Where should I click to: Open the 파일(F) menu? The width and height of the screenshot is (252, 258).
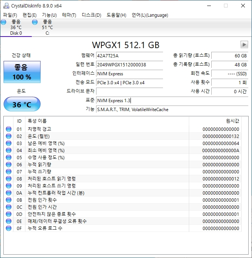(x=10, y=15)
